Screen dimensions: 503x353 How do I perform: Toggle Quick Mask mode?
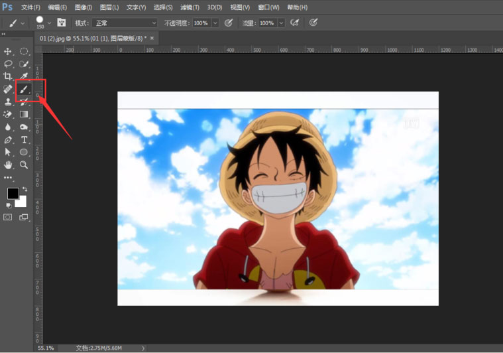pos(8,217)
